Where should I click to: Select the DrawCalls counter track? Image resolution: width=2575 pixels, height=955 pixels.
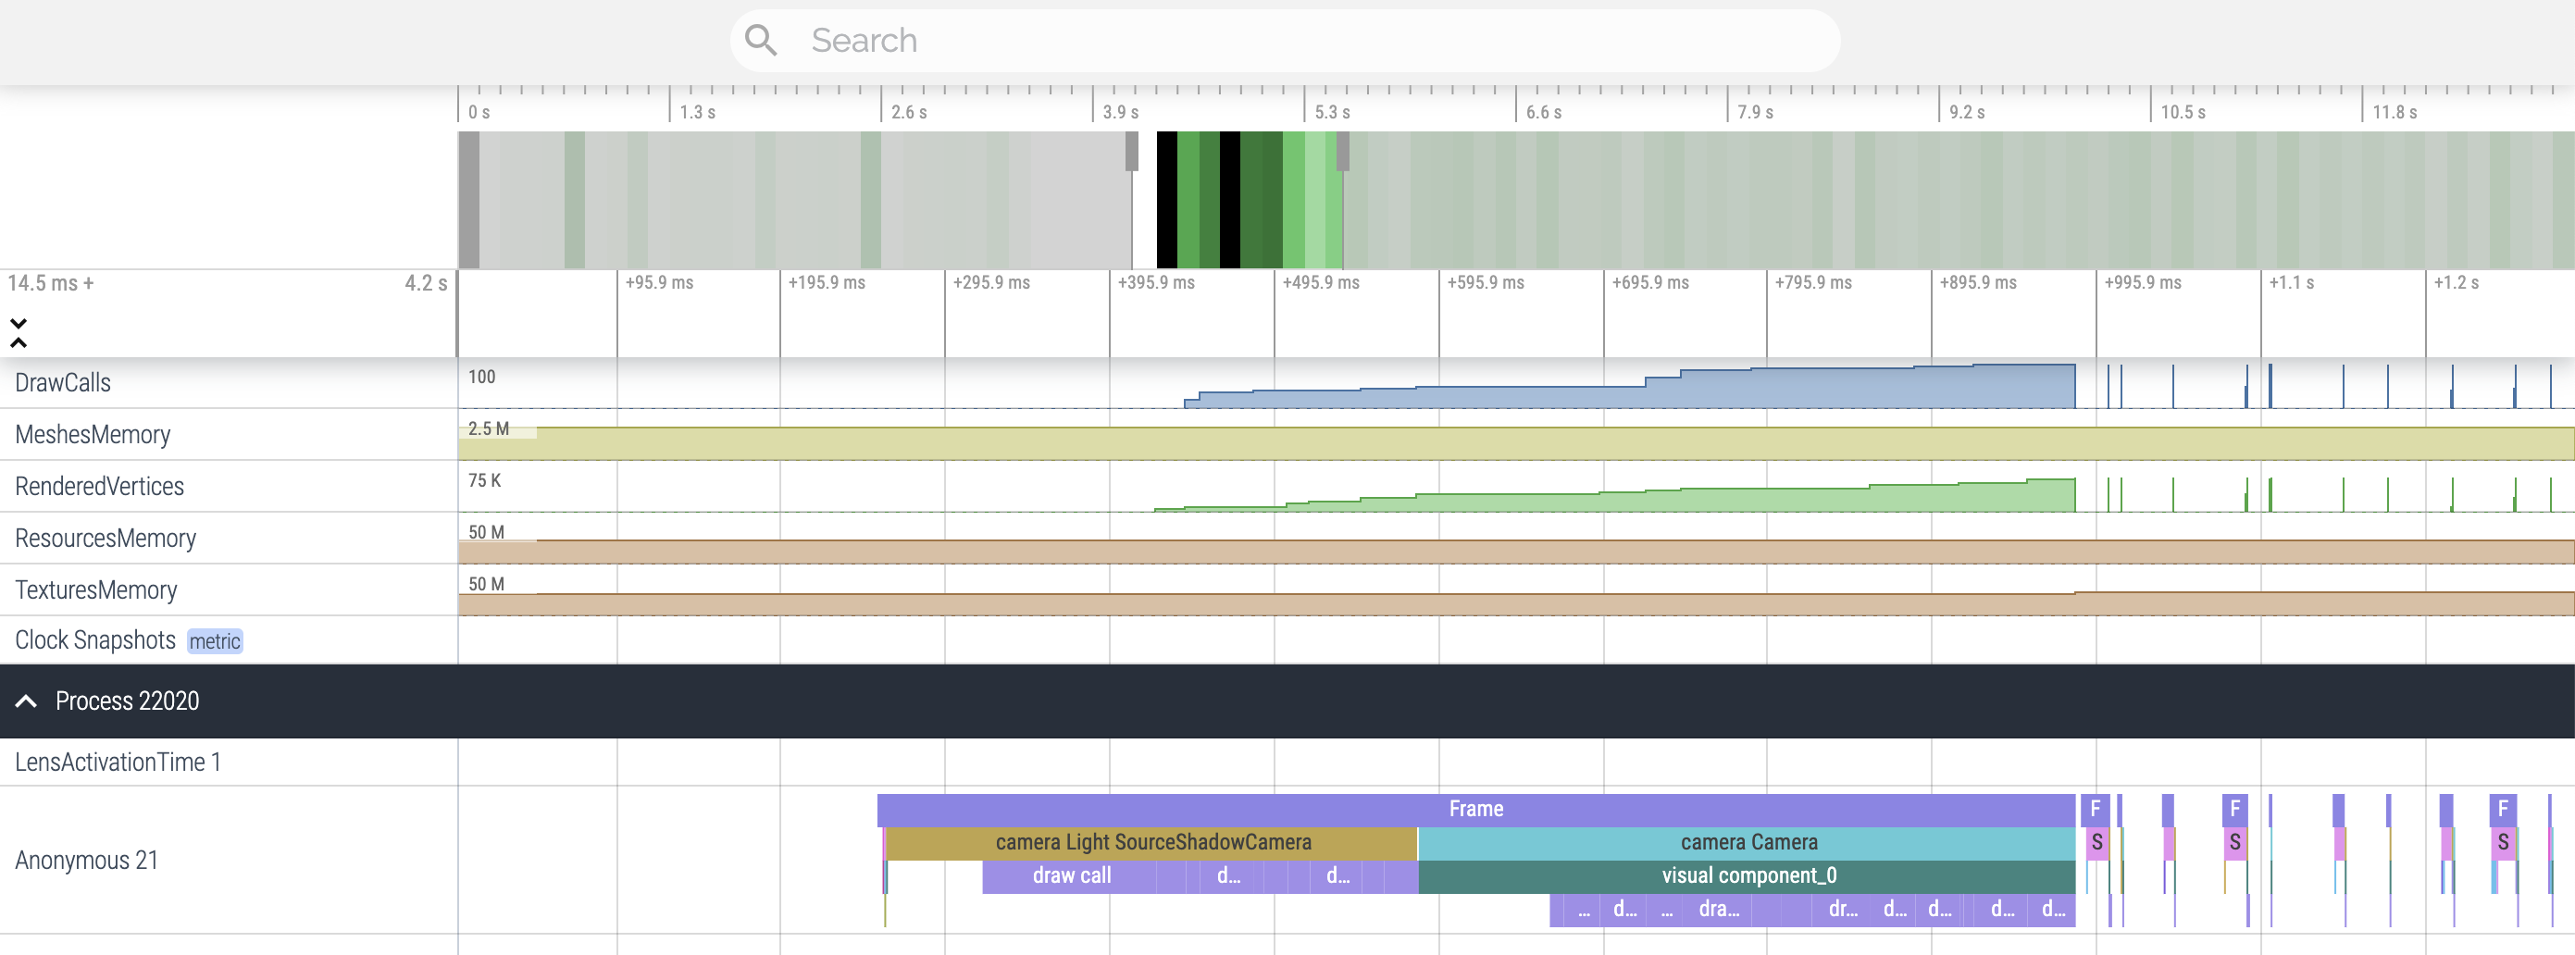pos(63,382)
